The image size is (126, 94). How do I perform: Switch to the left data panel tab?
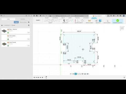tap(8, 19)
